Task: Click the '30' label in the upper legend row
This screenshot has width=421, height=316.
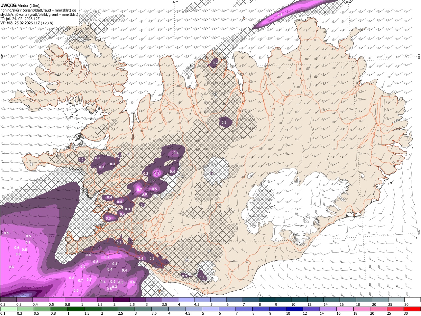Action: click(407, 304)
